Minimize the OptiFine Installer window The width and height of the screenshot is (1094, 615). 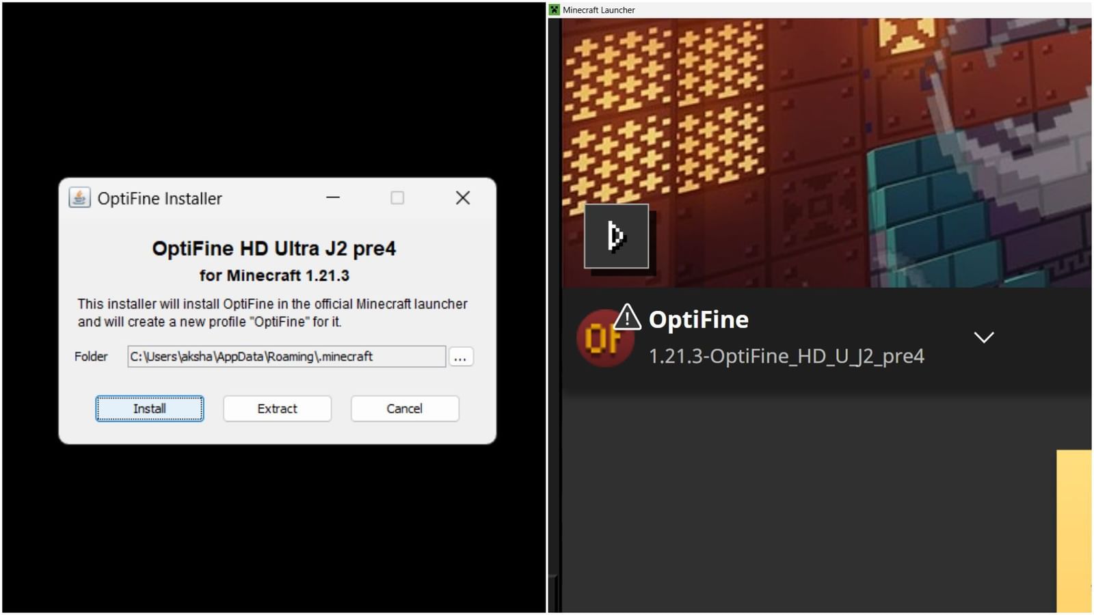[x=332, y=198]
